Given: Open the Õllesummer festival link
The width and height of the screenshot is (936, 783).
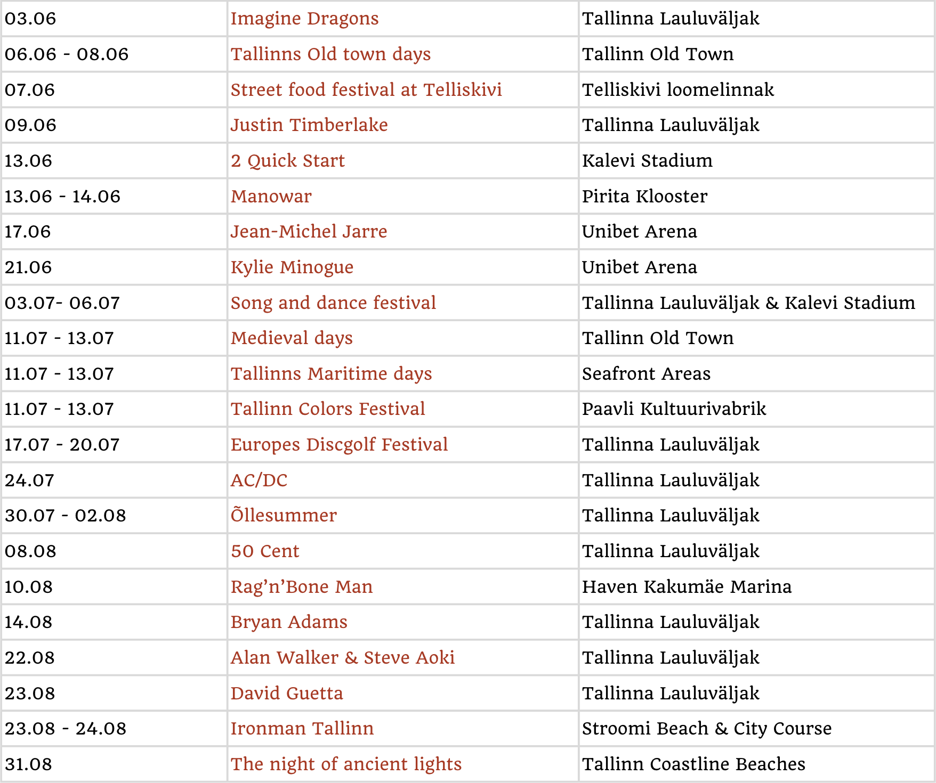Looking at the screenshot, I should point(284,516).
